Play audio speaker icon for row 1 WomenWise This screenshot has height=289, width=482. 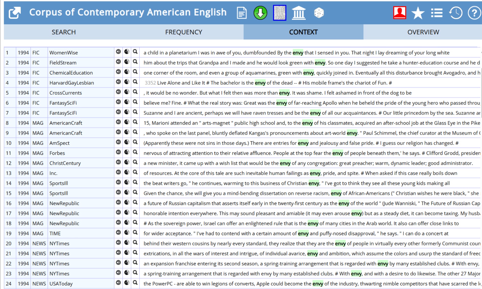click(x=118, y=52)
